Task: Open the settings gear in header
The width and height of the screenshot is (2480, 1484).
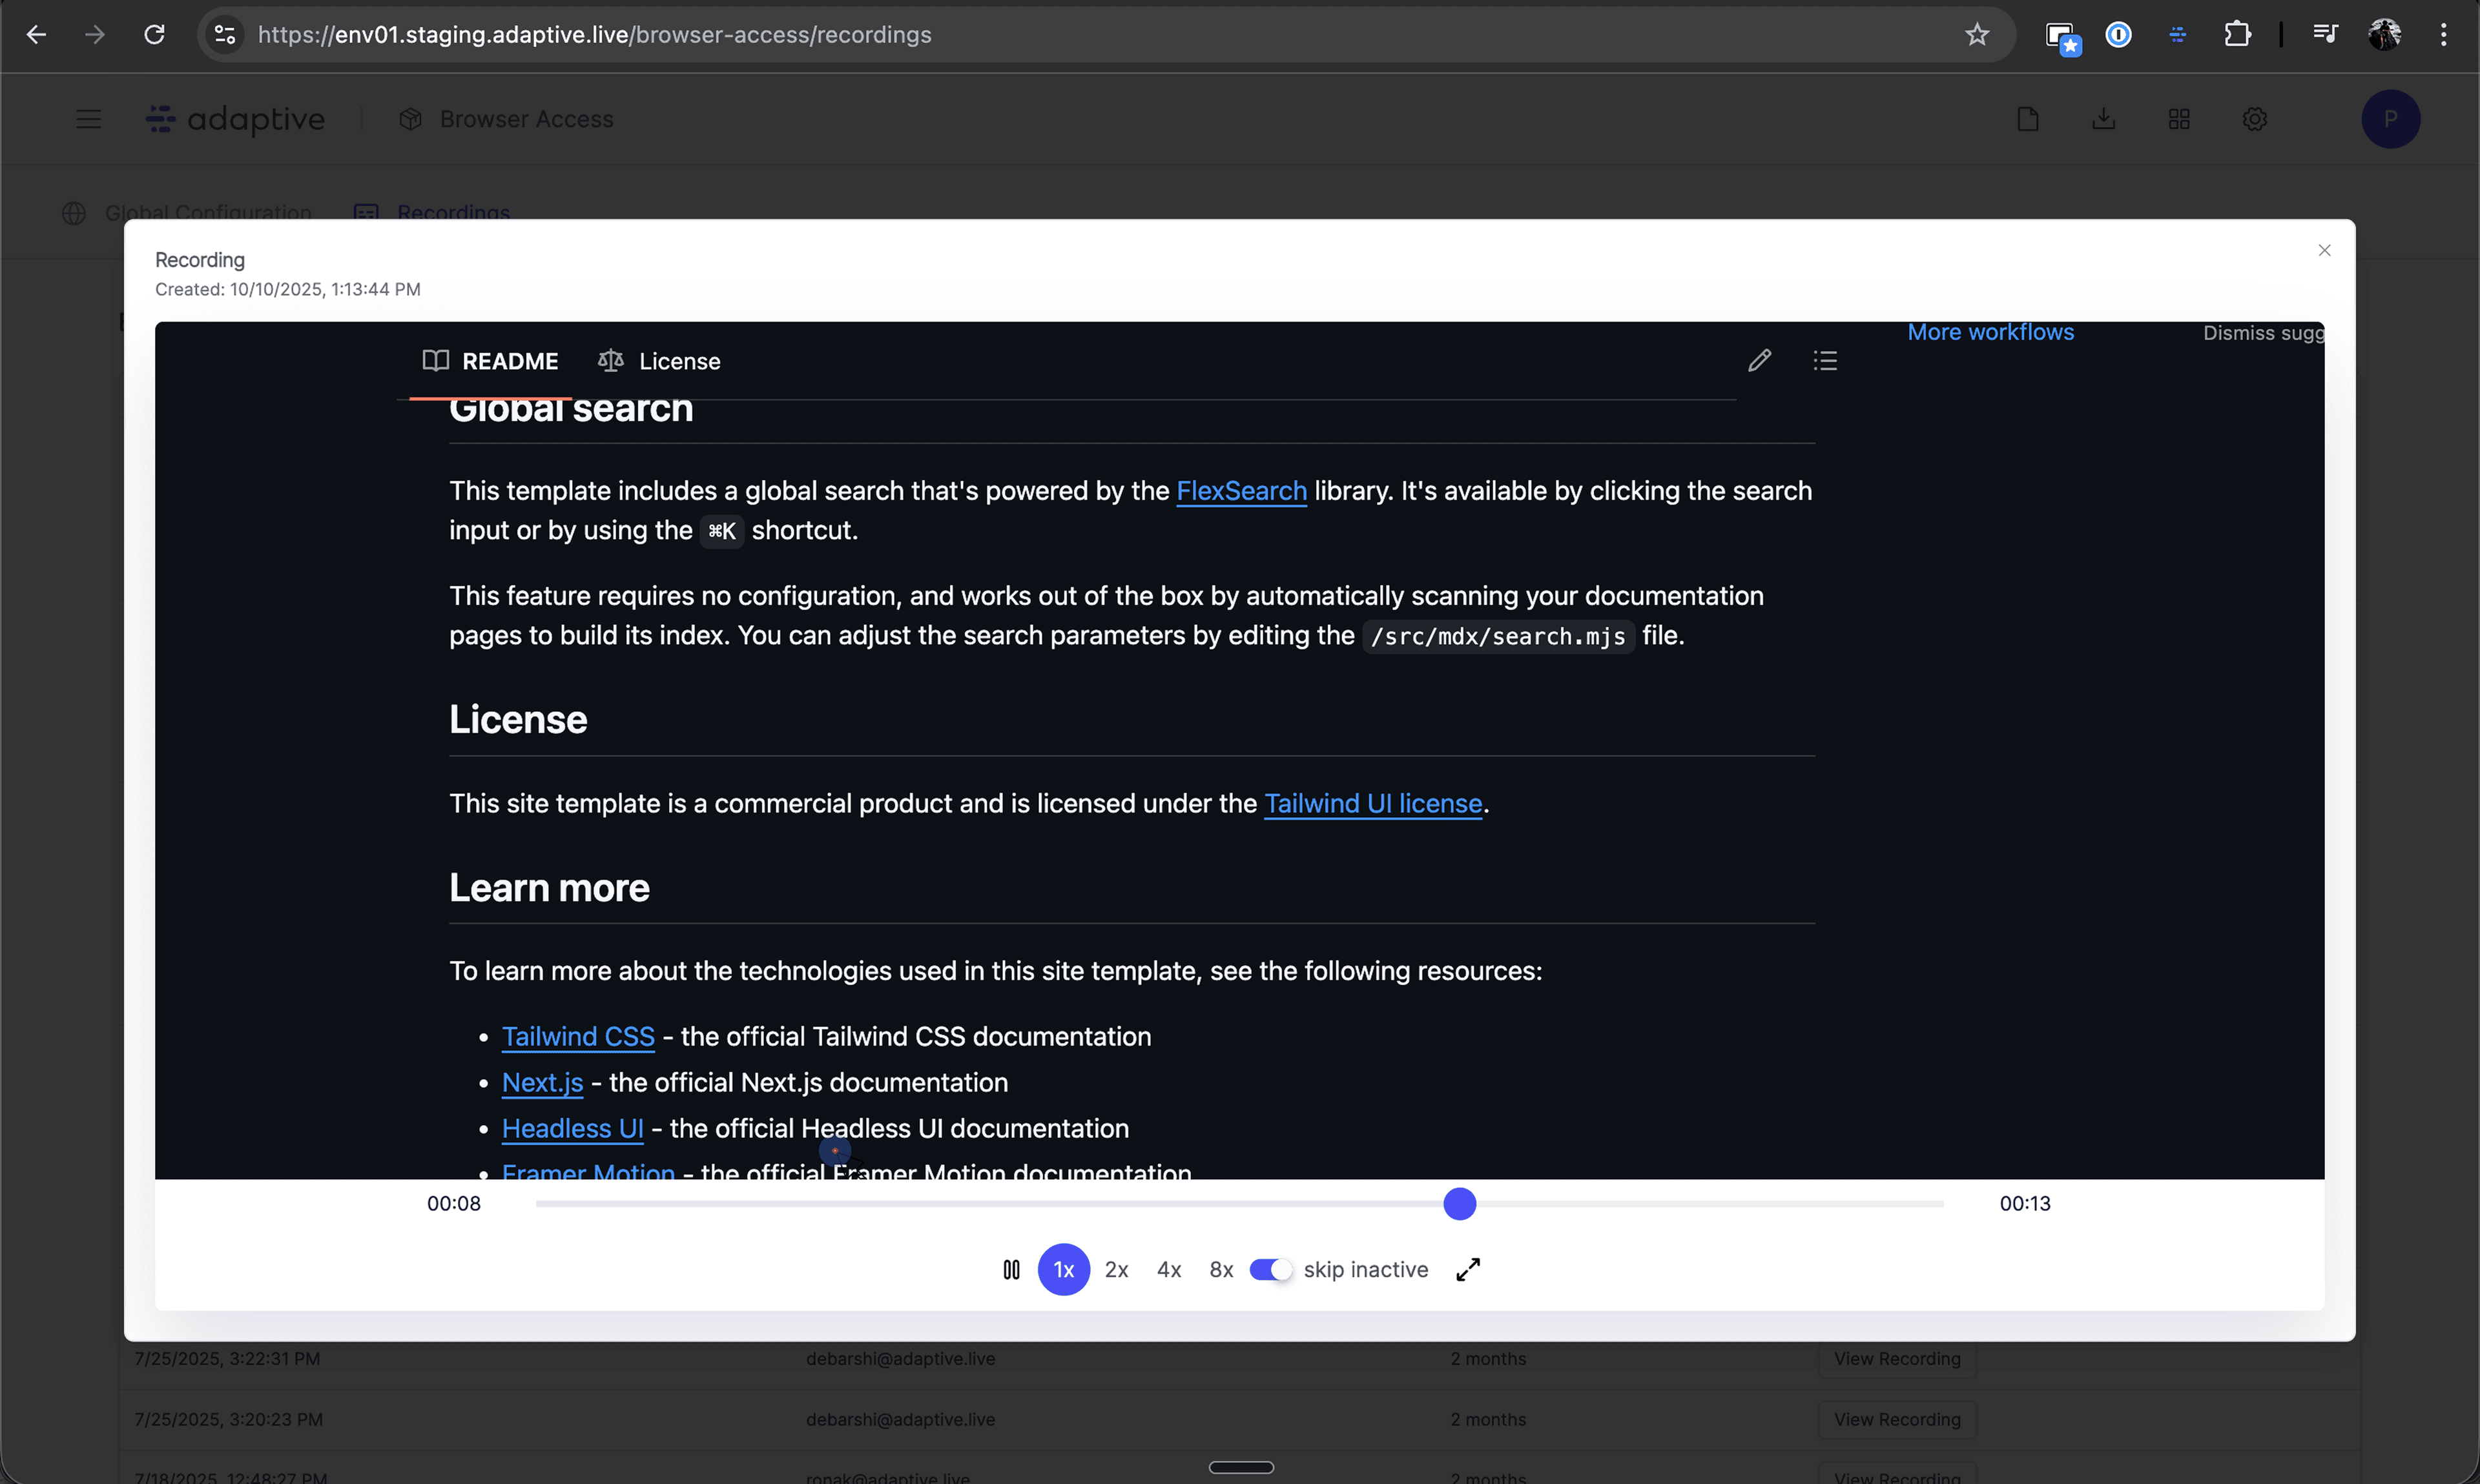Action: [x=2254, y=119]
